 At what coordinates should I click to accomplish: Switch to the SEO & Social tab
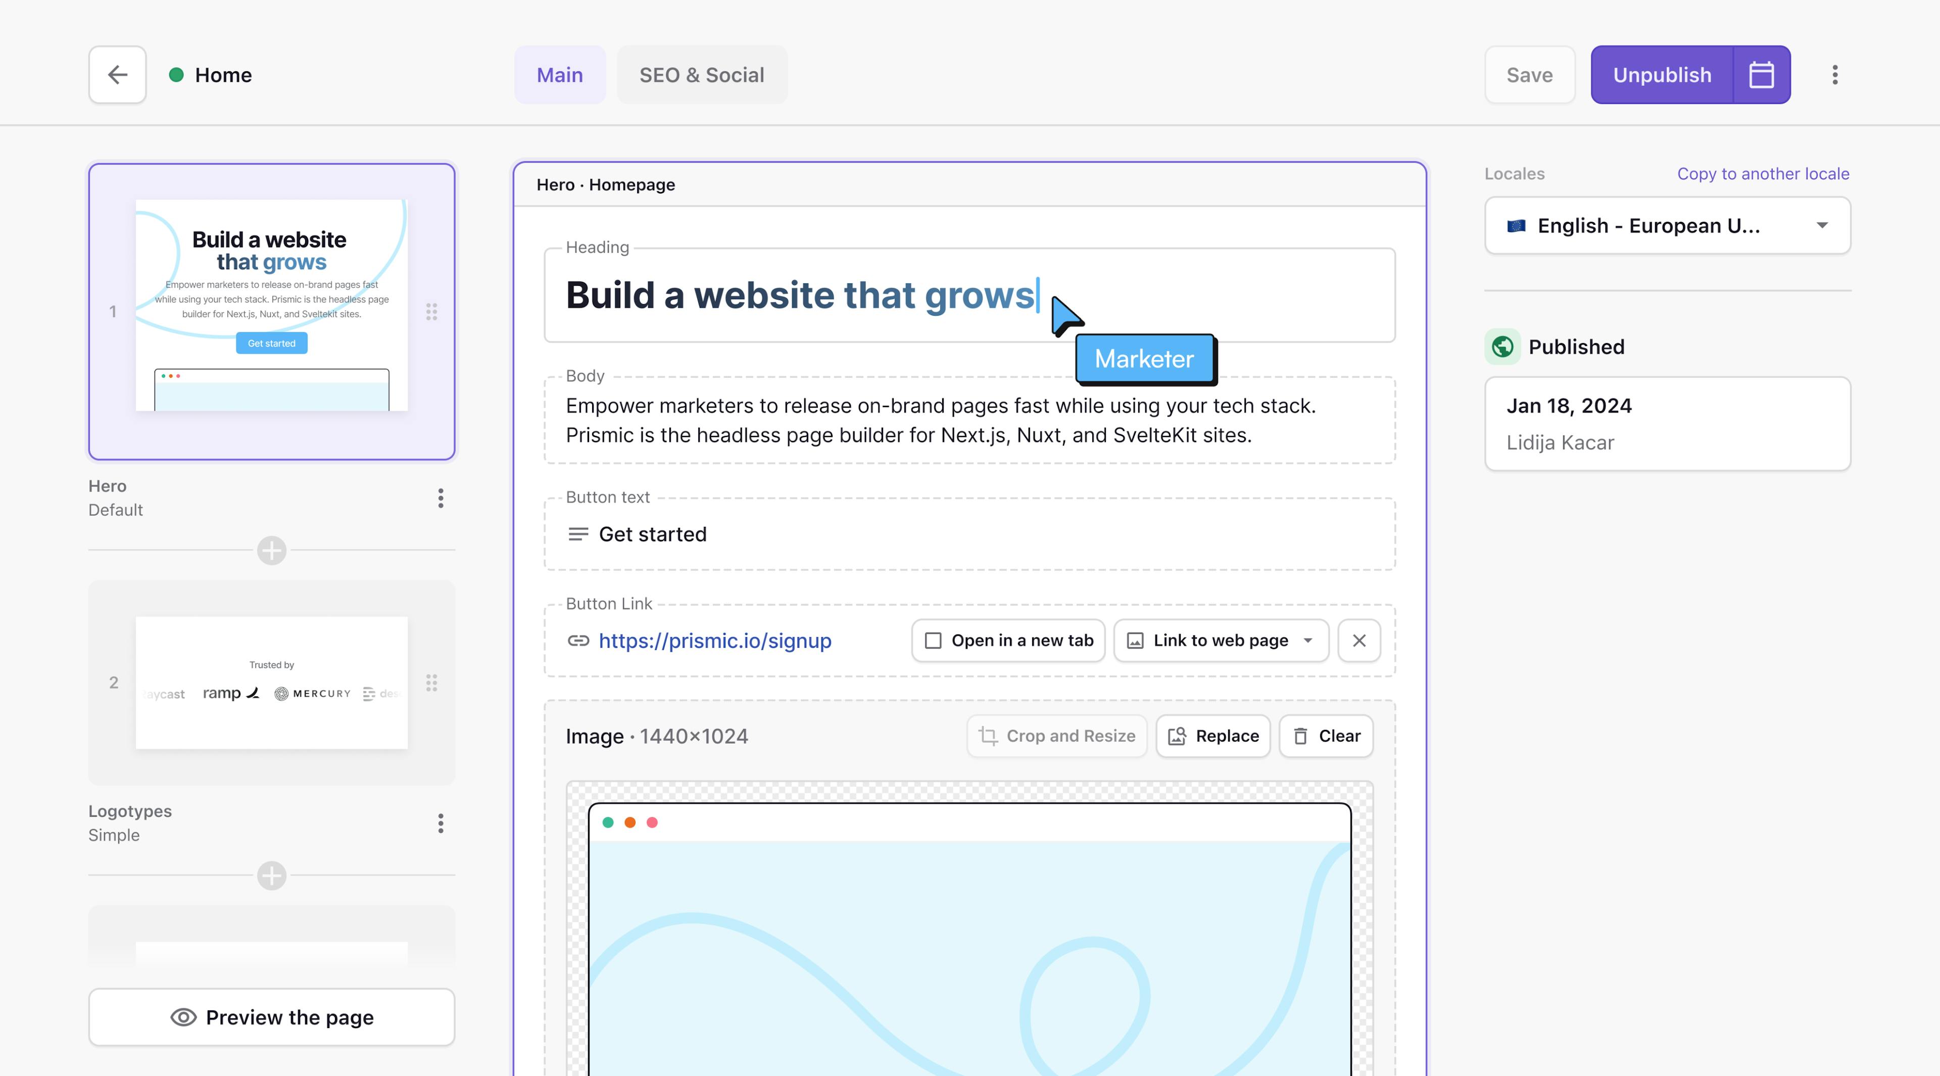pos(701,75)
